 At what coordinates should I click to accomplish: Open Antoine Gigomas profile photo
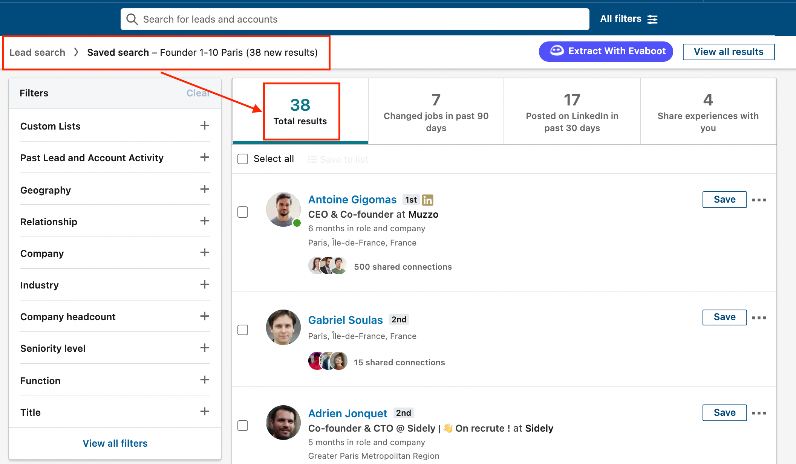tap(283, 209)
